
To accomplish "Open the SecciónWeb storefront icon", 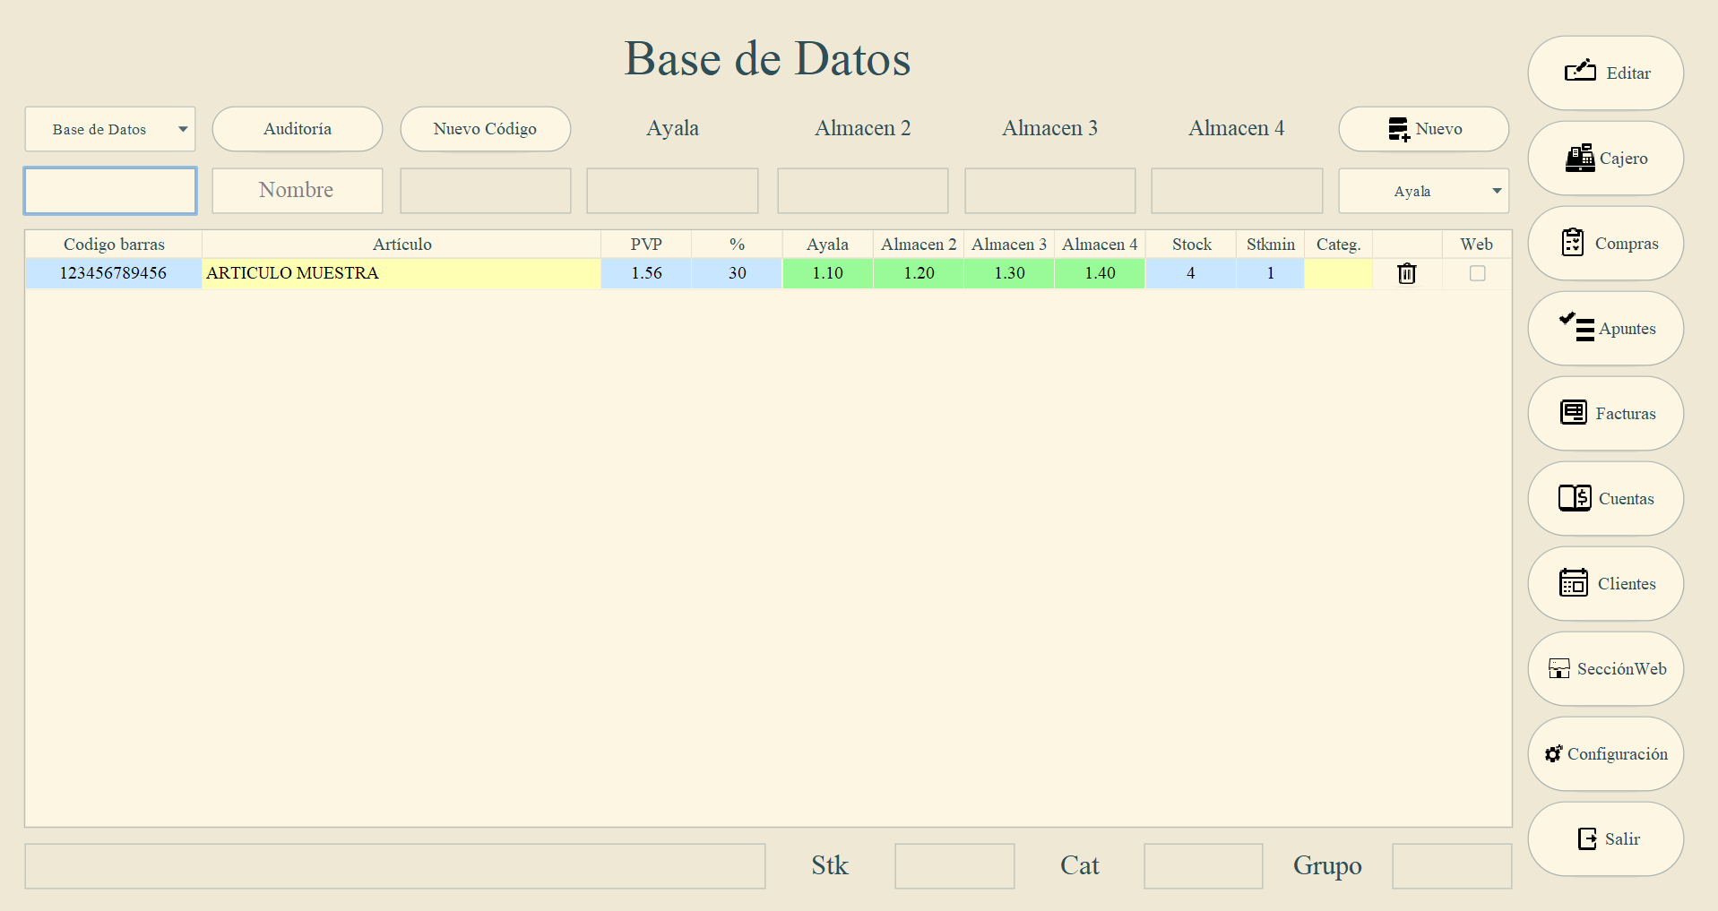I will 1559,668.
